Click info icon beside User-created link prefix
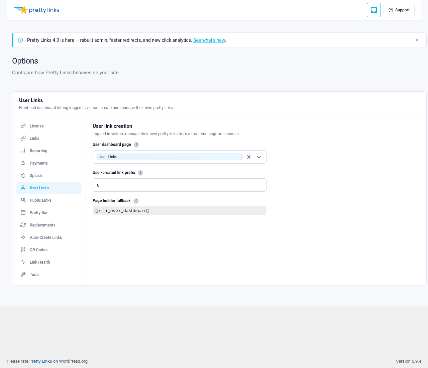The width and height of the screenshot is (428, 368). coord(140,173)
